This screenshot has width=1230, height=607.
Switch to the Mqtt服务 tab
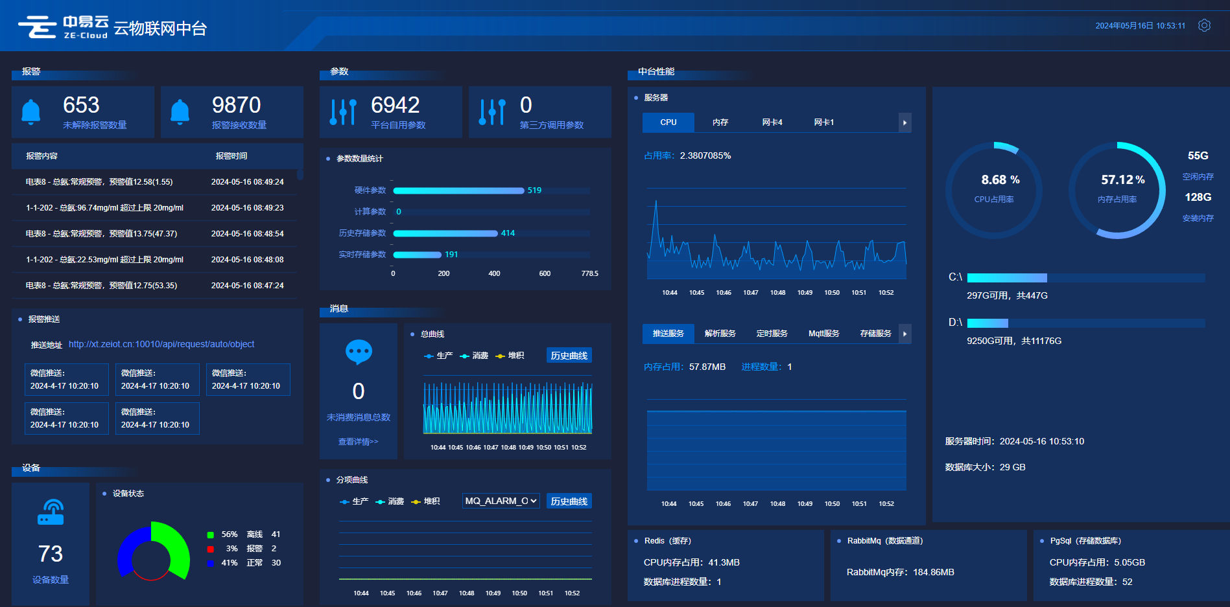(824, 334)
